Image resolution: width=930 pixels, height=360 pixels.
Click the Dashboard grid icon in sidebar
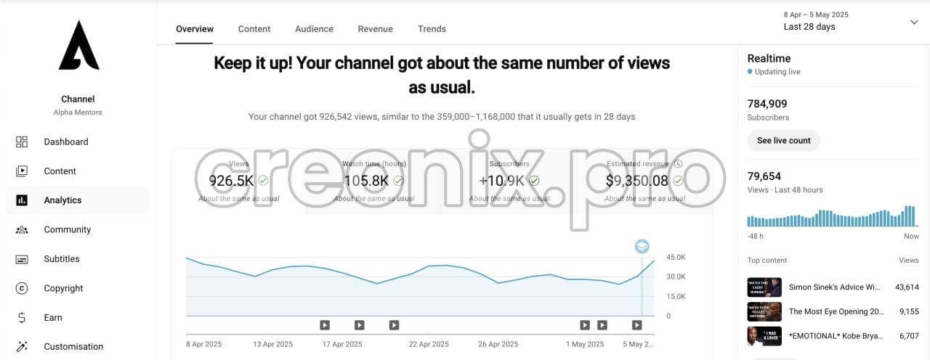(22, 142)
